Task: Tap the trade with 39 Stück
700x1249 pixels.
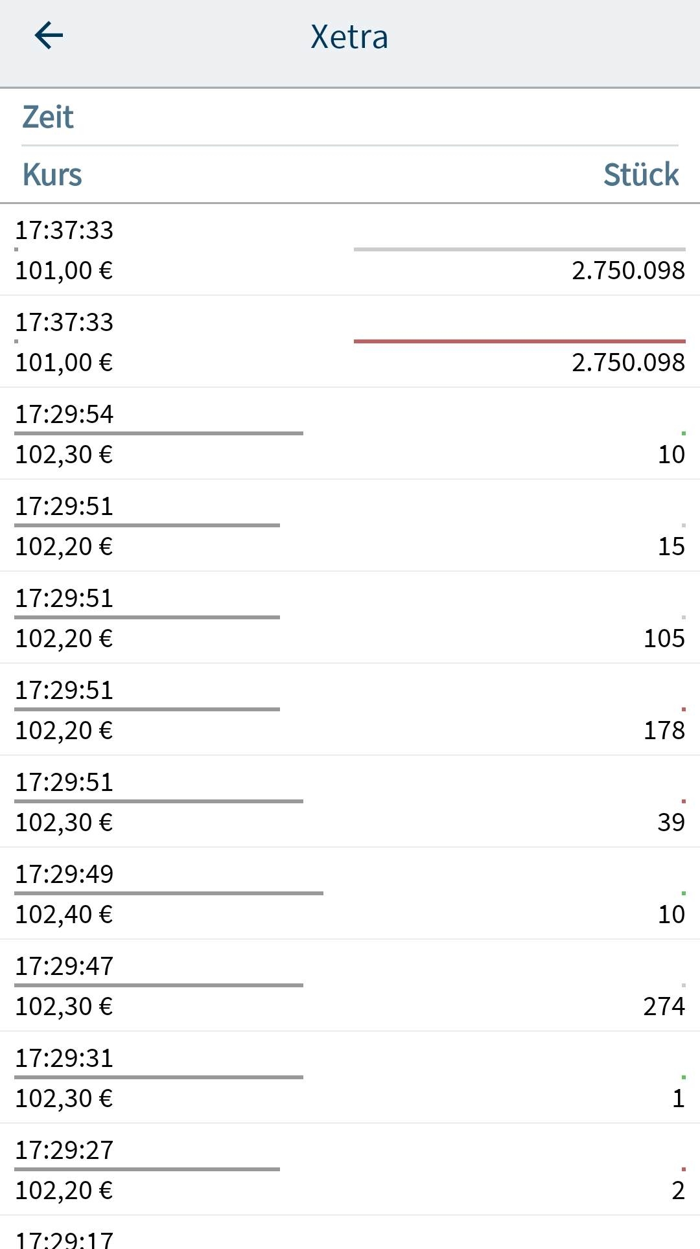Action: (350, 802)
